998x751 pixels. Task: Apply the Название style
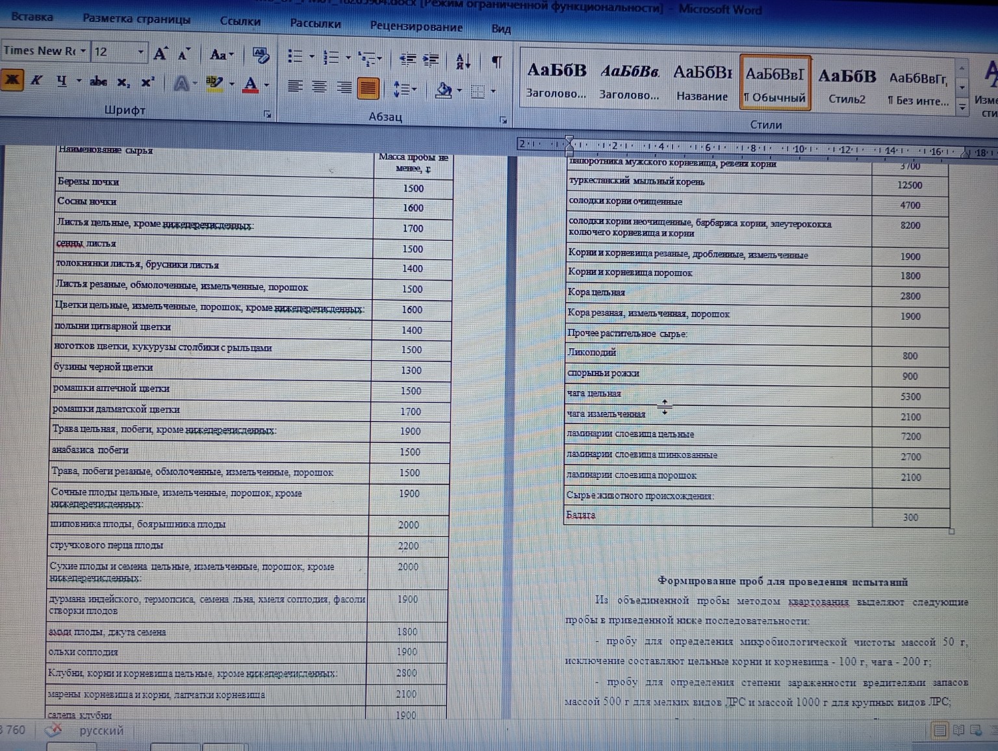click(x=702, y=83)
